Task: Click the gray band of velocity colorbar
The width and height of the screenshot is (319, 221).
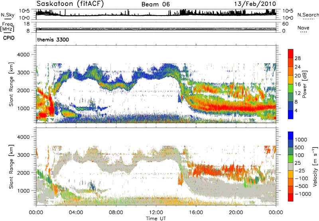Action: pyautogui.click(x=291, y=167)
